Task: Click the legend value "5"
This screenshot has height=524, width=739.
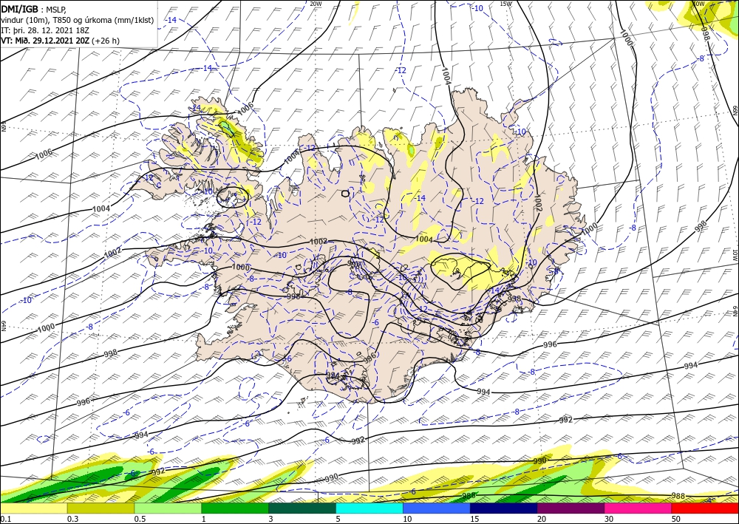Action: [x=338, y=519]
